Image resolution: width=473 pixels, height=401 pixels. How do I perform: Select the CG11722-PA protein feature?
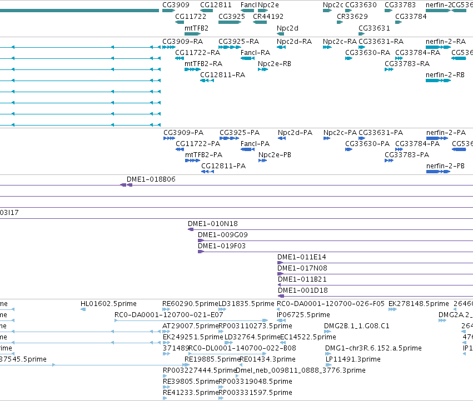(180, 149)
